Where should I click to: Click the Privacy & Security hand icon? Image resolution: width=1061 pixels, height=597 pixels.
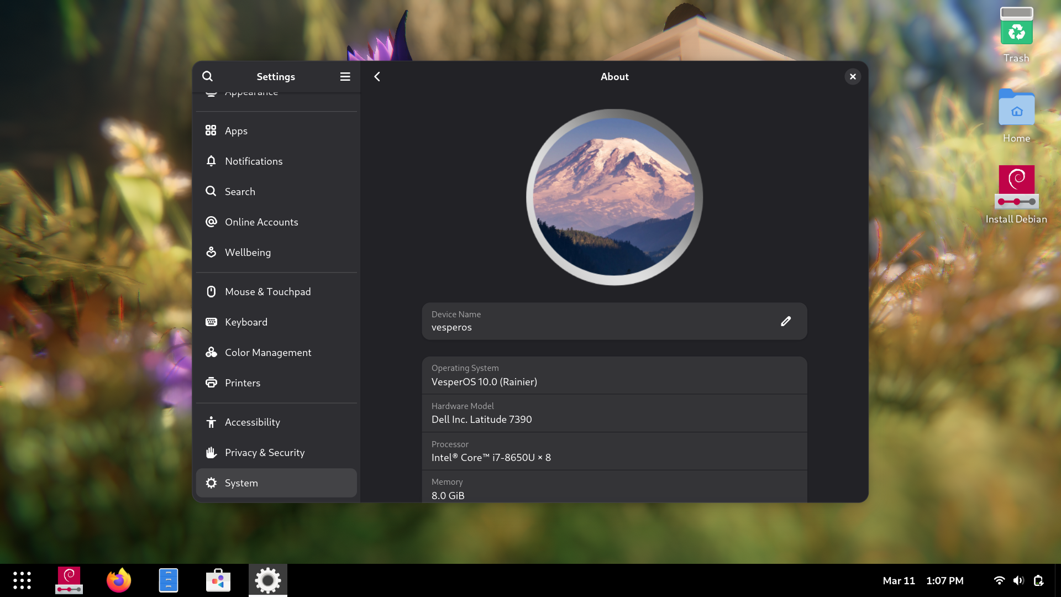pos(211,452)
